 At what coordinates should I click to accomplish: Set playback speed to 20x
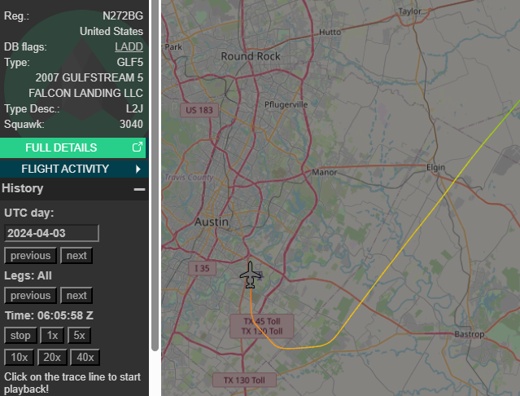coord(52,357)
